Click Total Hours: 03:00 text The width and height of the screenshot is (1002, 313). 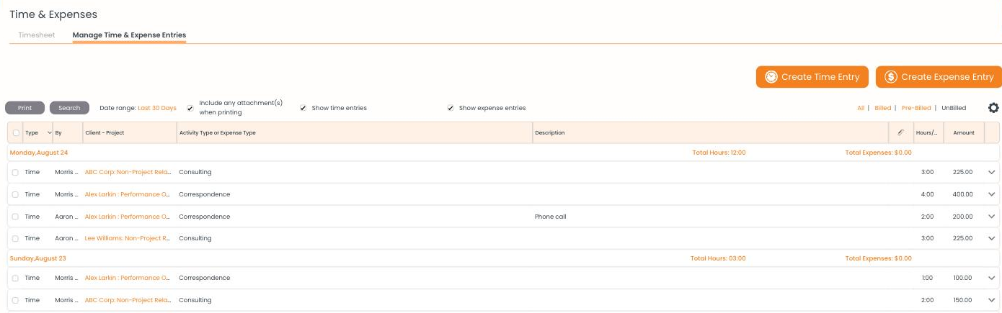tap(718, 258)
